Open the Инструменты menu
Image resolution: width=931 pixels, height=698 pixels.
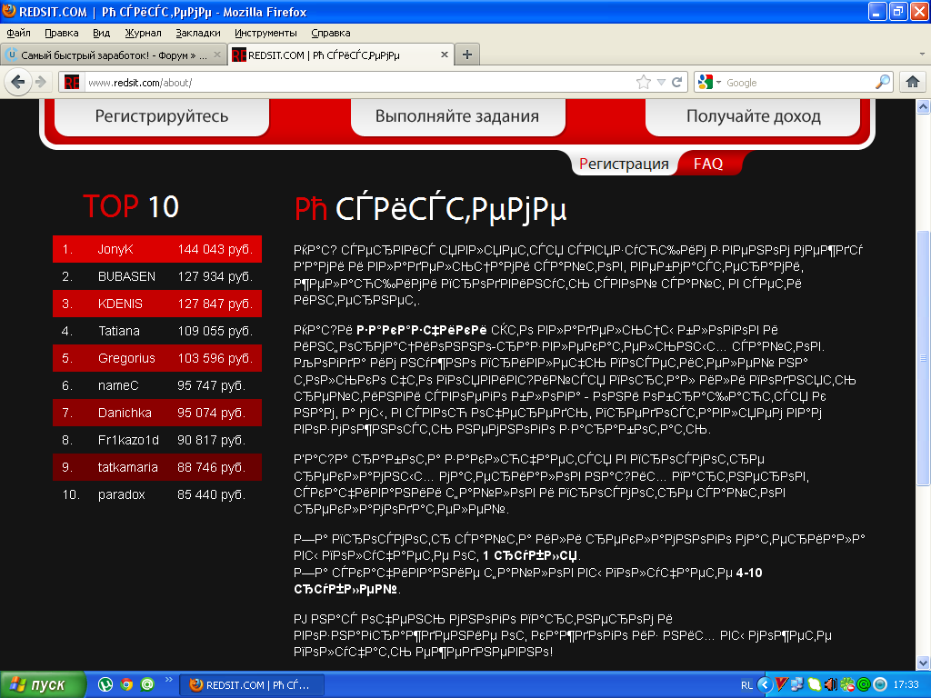click(265, 33)
